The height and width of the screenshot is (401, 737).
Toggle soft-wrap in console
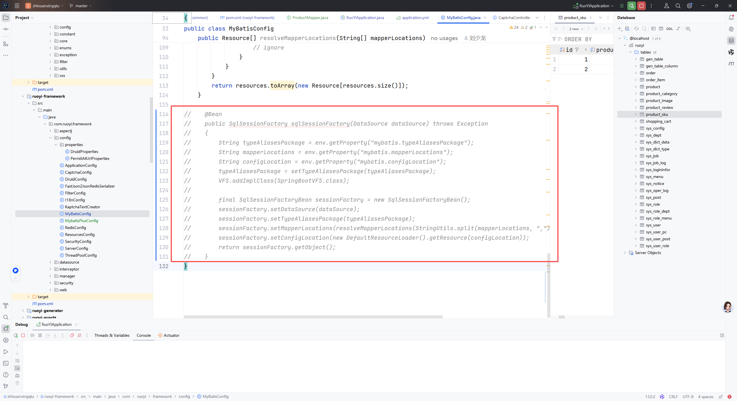point(17,361)
